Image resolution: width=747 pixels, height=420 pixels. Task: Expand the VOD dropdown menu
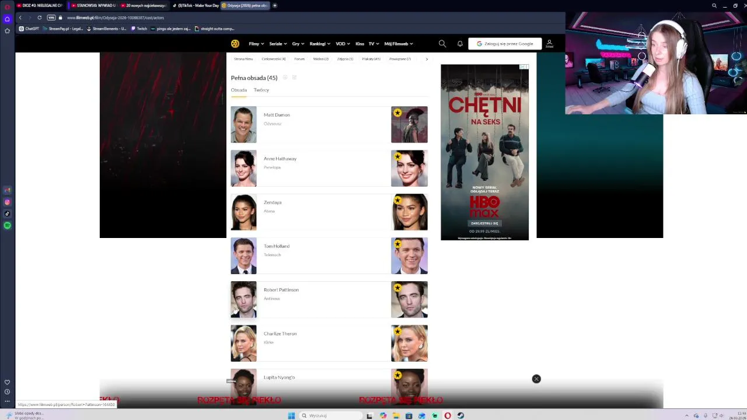tap(343, 44)
